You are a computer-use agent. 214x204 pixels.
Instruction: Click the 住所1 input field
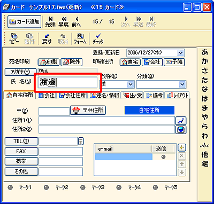point(106,121)
